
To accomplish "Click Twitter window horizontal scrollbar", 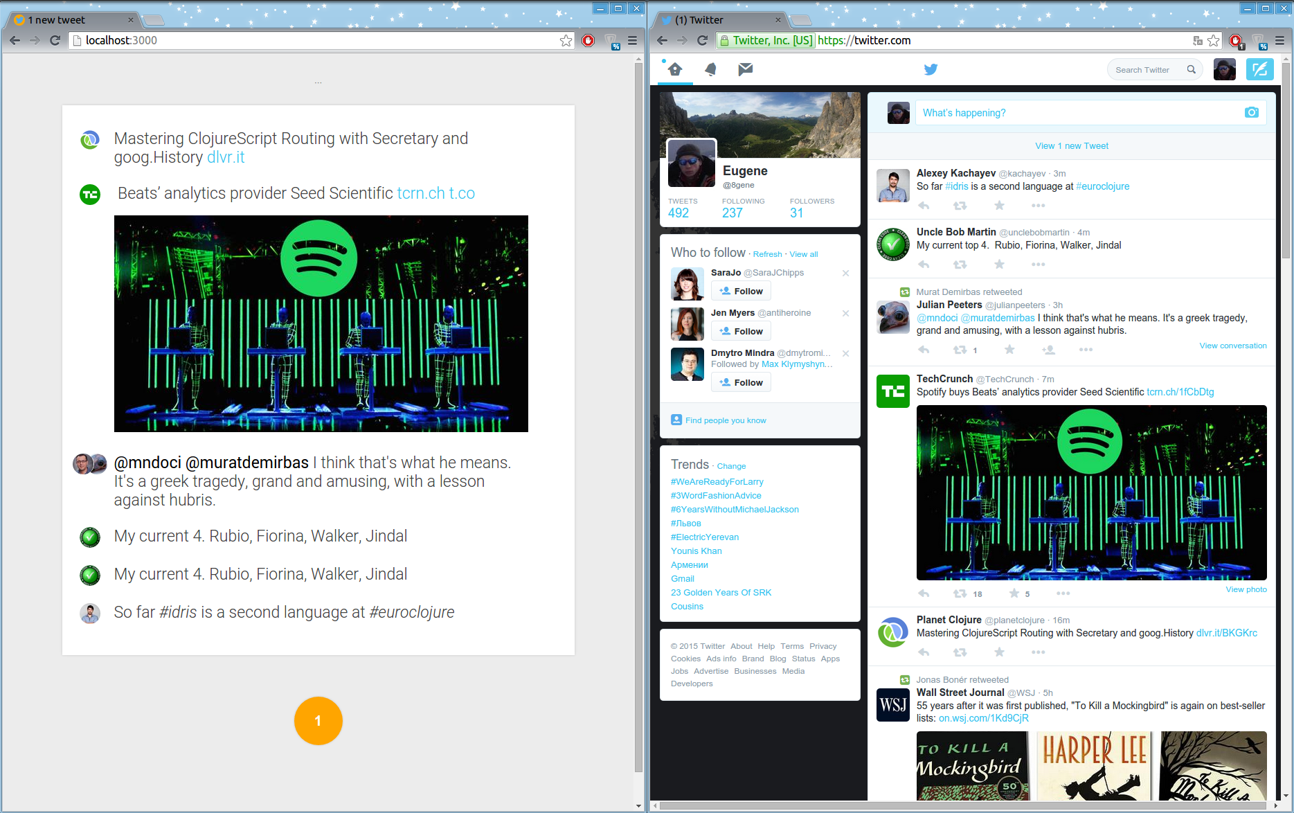I will [964, 805].
